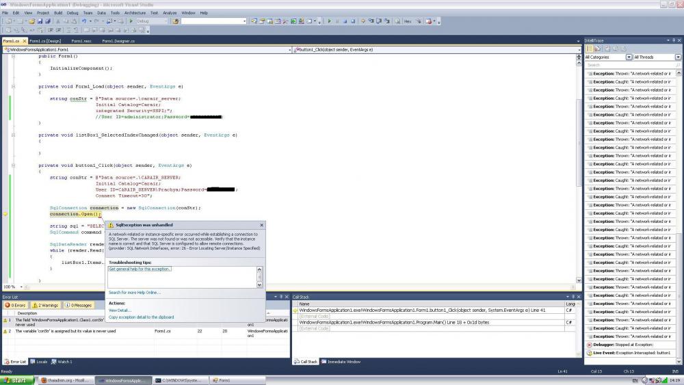This screenshot has width=684, height=385.
Task: Click Search for more Help Online link
Action: (x=134, y=293)
